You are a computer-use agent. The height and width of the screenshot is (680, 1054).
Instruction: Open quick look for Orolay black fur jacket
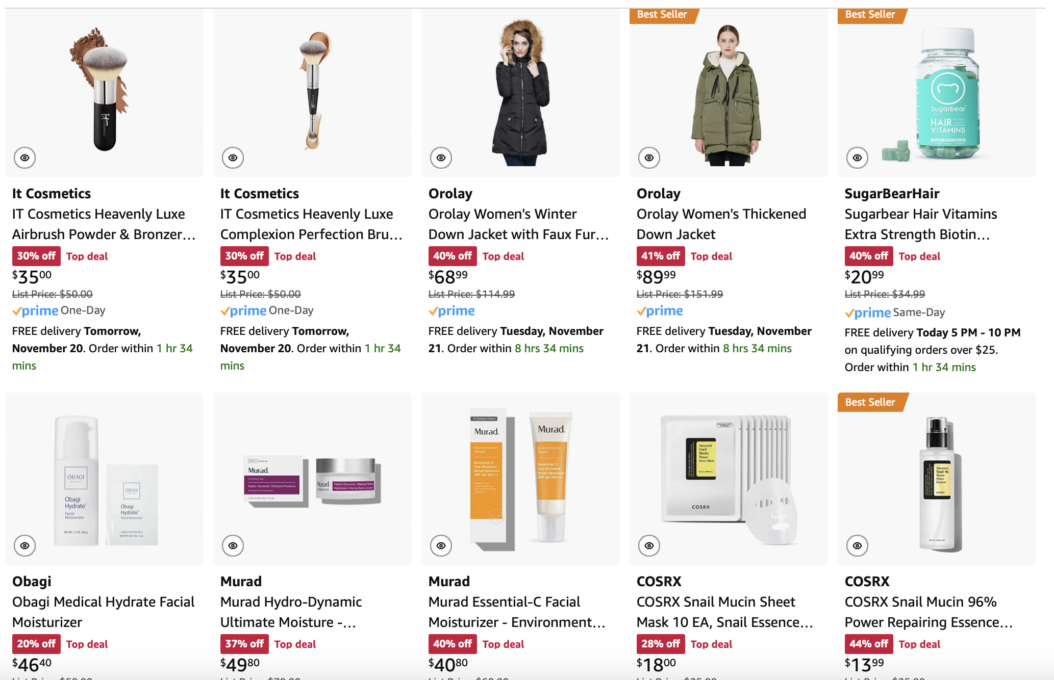pyautogui.click(x=441, y=158)
